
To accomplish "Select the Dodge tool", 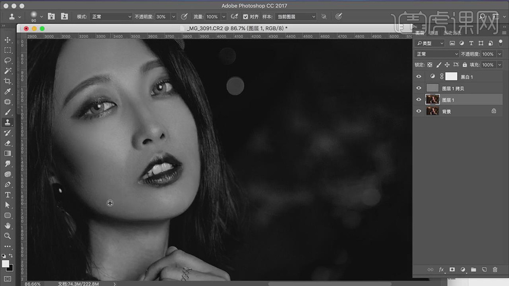I will (x=8, y=174).
